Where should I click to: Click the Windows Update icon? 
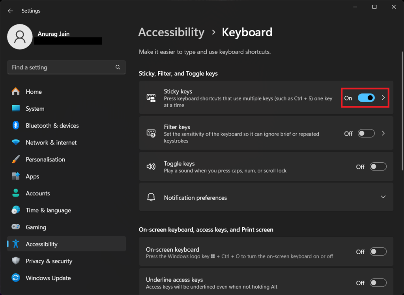pyautogui.click(x=15, y=278)
